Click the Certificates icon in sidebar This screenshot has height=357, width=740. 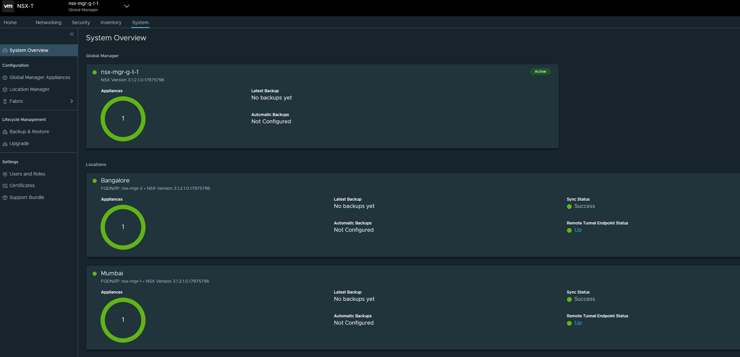[x=5, y=186]
